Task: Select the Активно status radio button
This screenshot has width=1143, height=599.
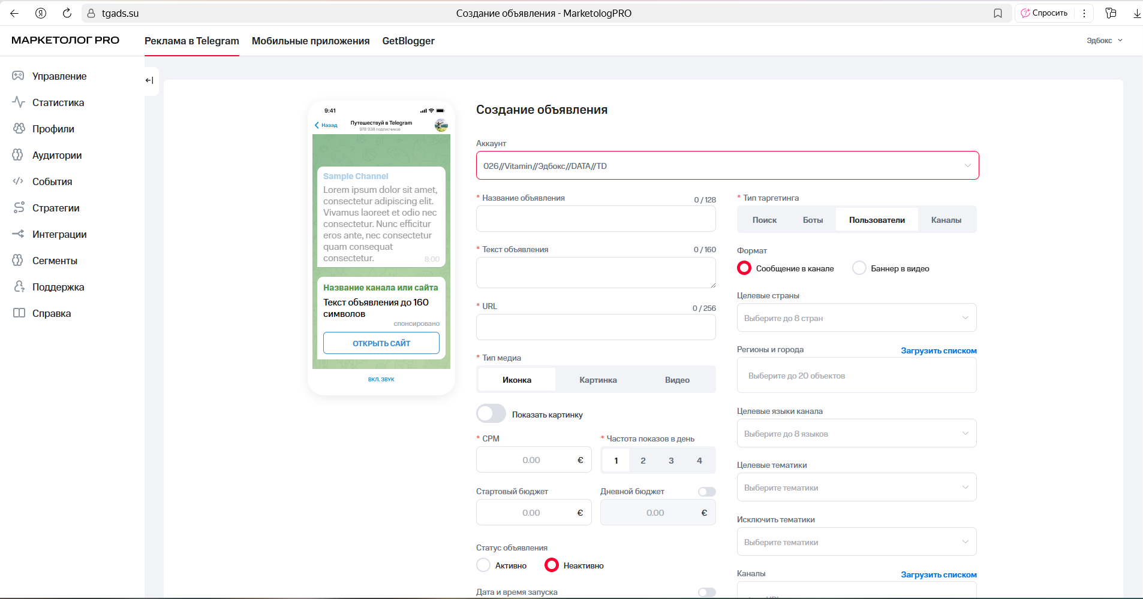Action: point(483,565)
